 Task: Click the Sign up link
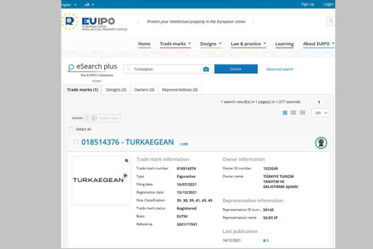pos(307,4)
